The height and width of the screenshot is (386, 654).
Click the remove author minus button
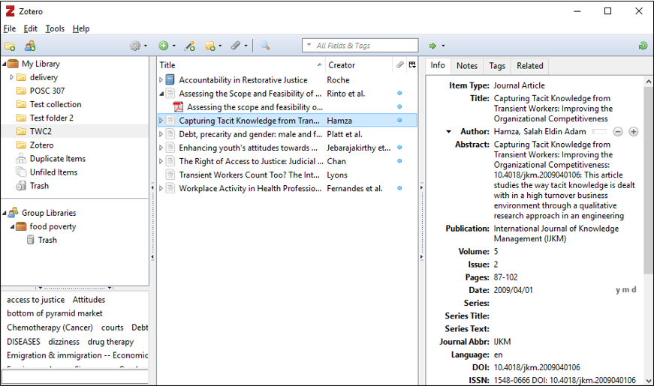618,132
